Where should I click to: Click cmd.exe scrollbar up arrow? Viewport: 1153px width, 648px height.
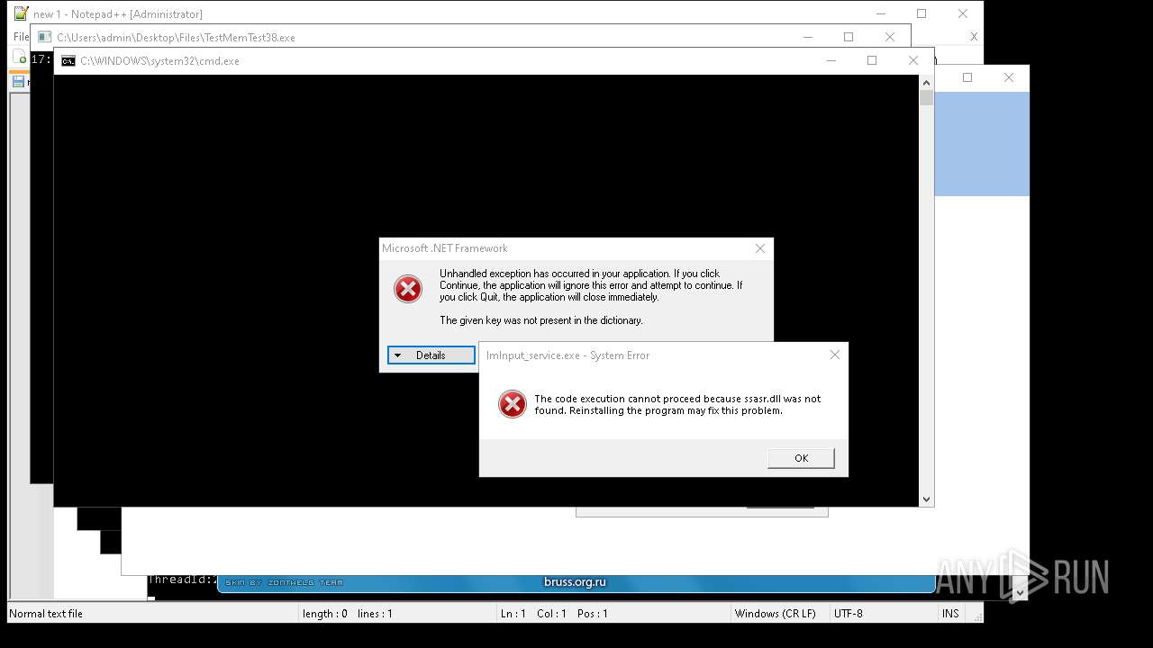(x=926, y=82)
